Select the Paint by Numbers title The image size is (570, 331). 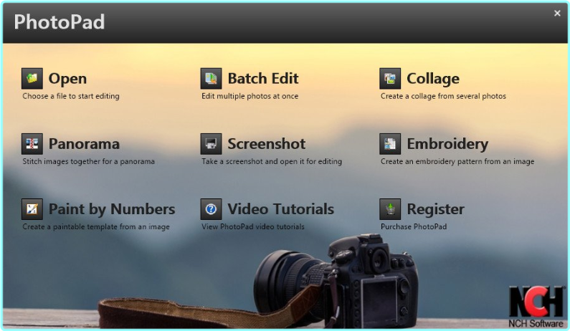112,209
